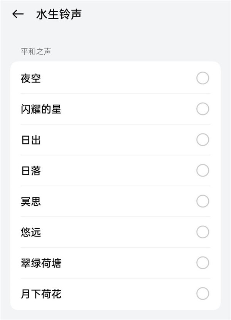This screenshot has height=320, width=231.
Task: Select the 翠绿荷塘 ringtone radio button
Action: (x=202, y=262)
